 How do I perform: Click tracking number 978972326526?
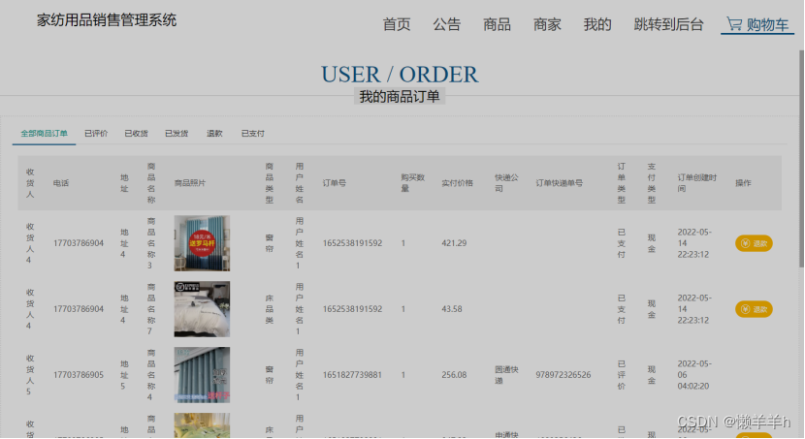click(563, 375)
